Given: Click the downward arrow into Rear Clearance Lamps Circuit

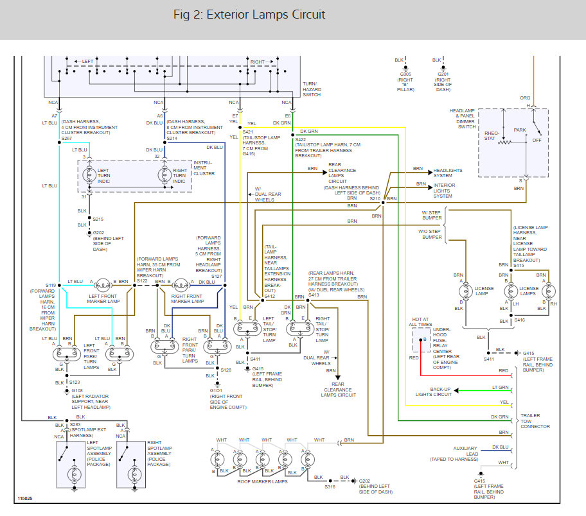Looking at the screenshot, I should [x=338, y=378].
